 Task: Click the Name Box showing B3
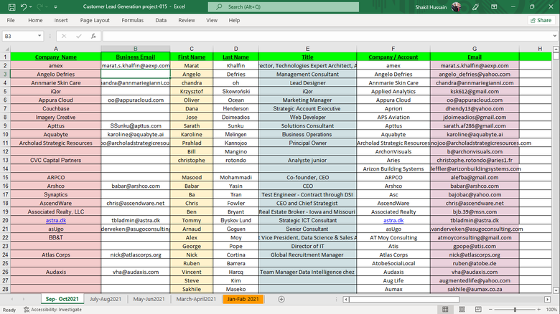pyautogui.click(x=19, y=36)
